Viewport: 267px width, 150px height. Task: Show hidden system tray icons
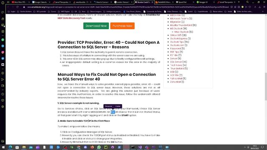245,147
